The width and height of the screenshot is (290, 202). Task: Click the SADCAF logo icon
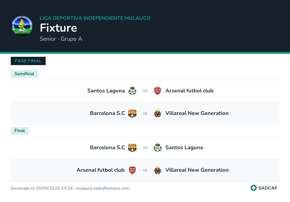pos(253,188)
